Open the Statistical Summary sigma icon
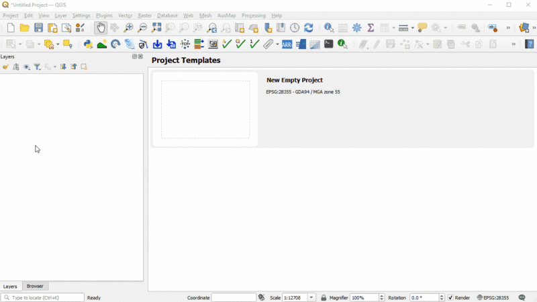537x302 pixels. coord(371,28)
